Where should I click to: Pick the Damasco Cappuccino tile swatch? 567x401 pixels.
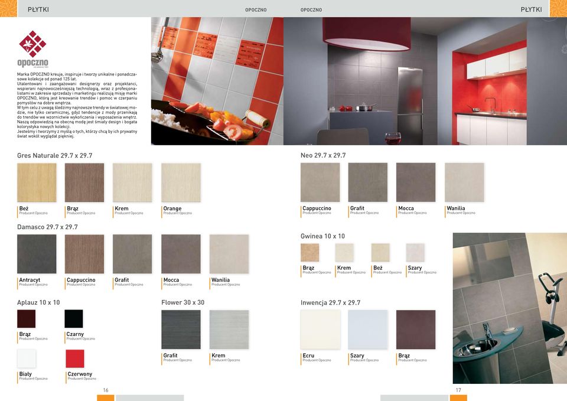84,254
